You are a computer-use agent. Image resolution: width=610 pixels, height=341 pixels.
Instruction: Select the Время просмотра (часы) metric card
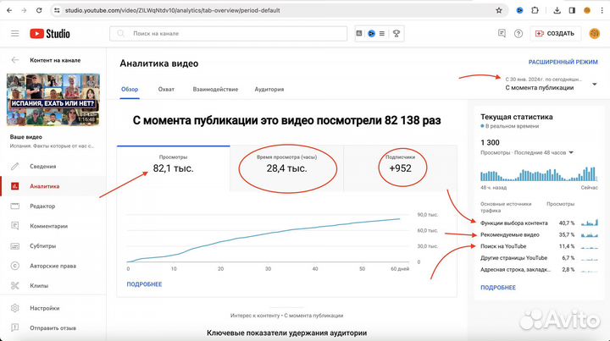[286, 168]
